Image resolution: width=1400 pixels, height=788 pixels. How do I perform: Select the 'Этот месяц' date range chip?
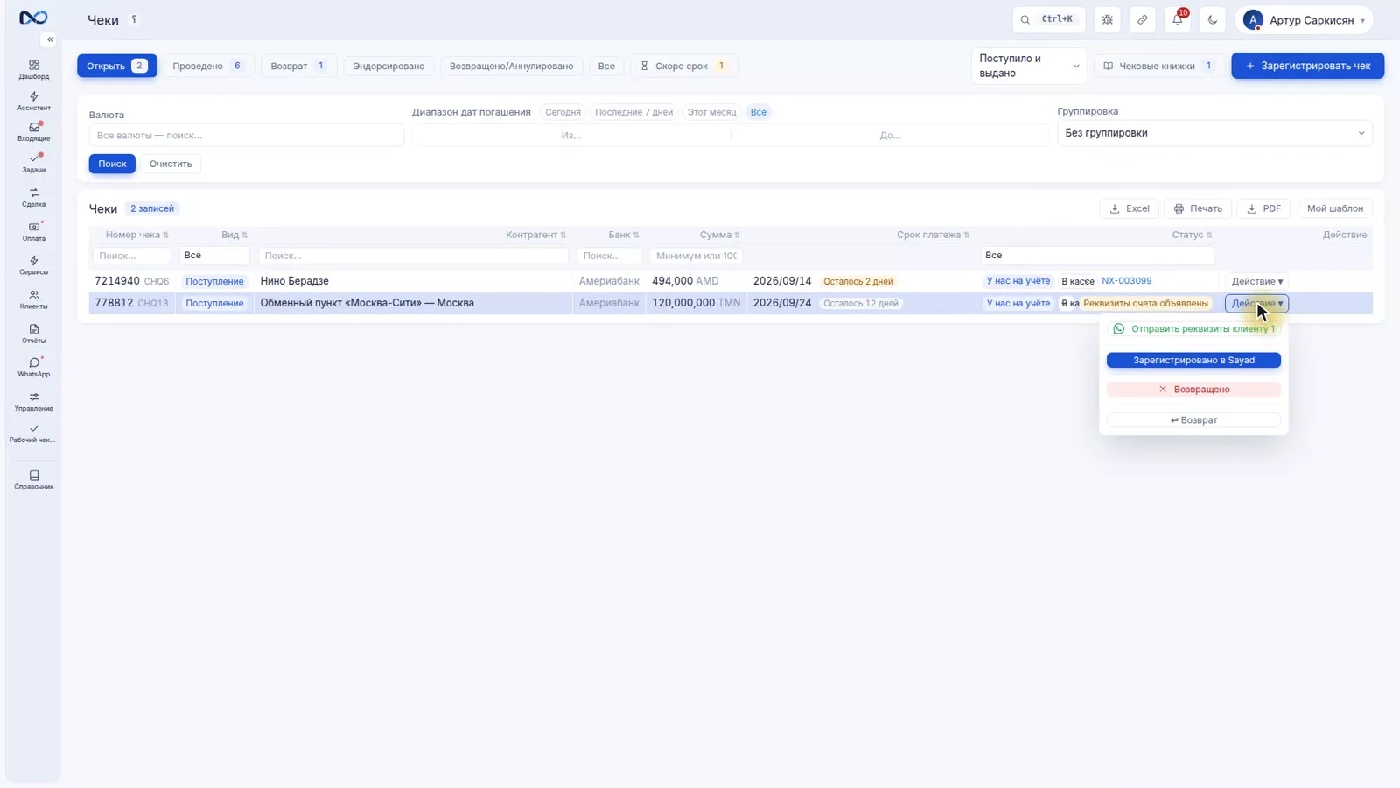[711, 112]
